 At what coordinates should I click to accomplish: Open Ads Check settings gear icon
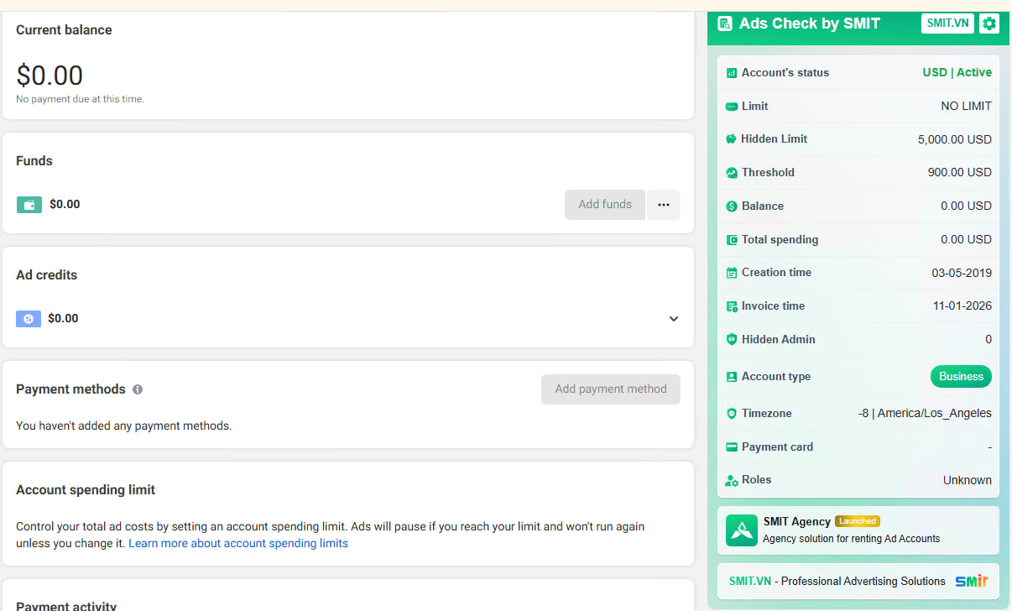[989, 23]
